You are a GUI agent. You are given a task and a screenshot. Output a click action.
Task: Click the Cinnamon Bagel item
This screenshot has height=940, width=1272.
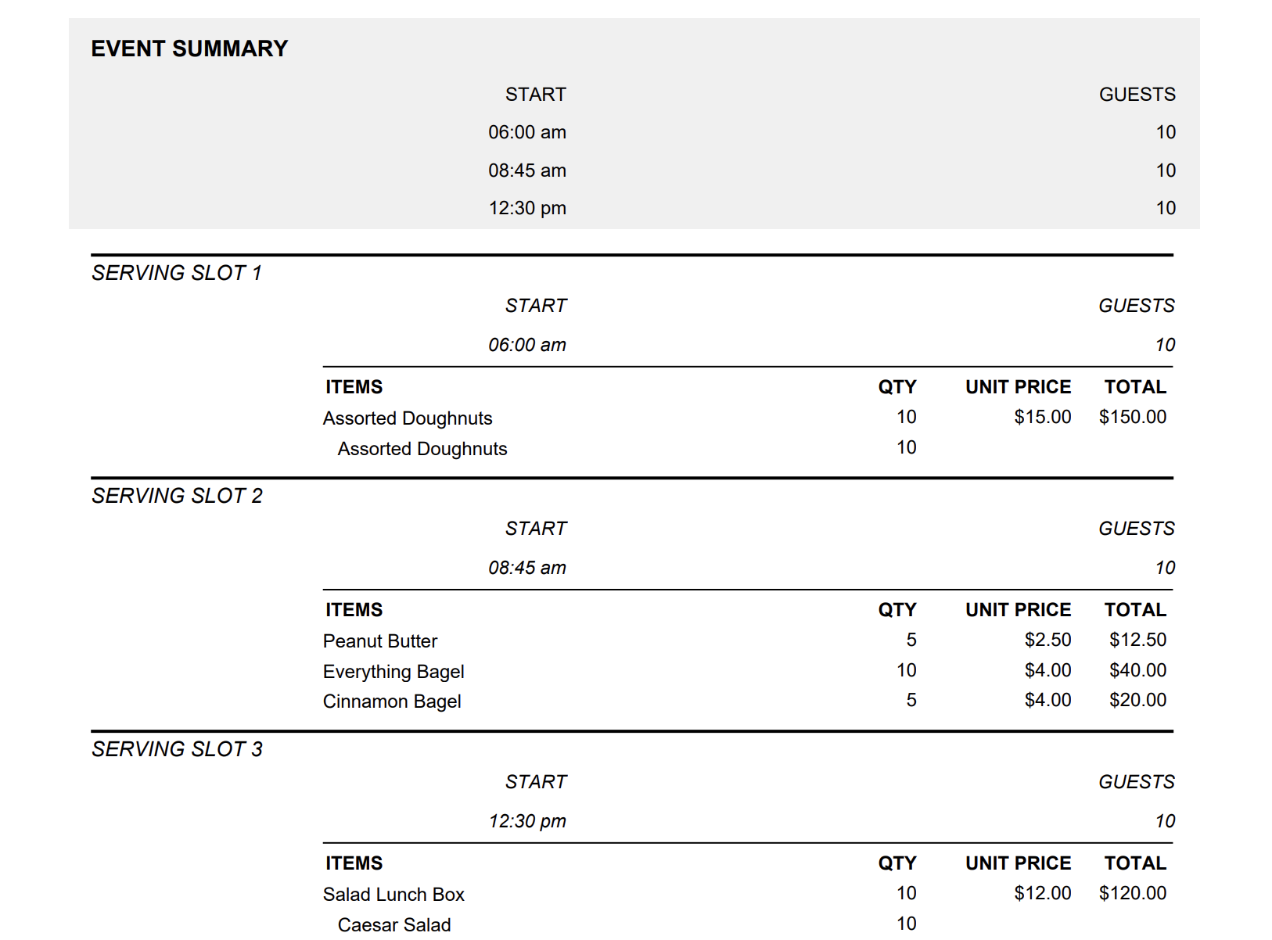click(x=392, y=701)
